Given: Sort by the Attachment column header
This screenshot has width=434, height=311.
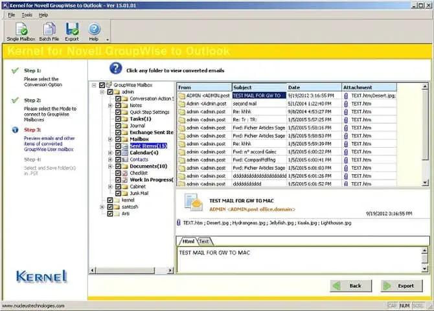Looking at the screenshot, I should click(369, 87).
